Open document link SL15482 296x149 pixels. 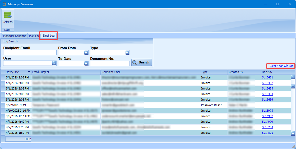[267, 83]
